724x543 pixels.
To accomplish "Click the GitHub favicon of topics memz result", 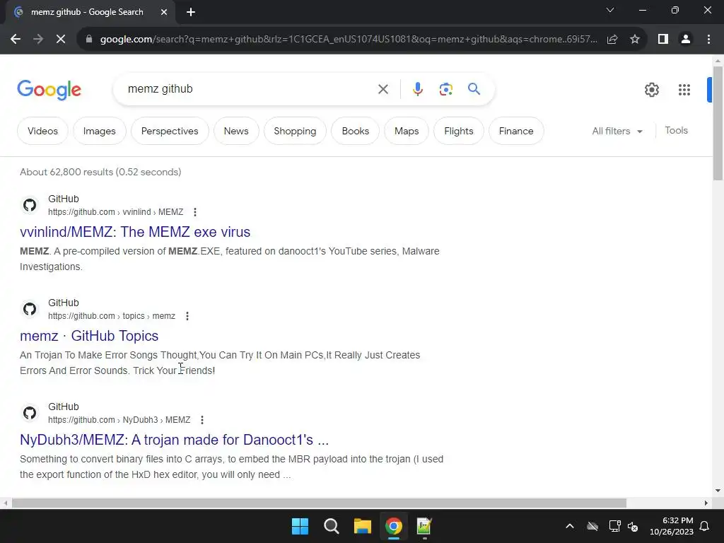I will coord(30,309).
